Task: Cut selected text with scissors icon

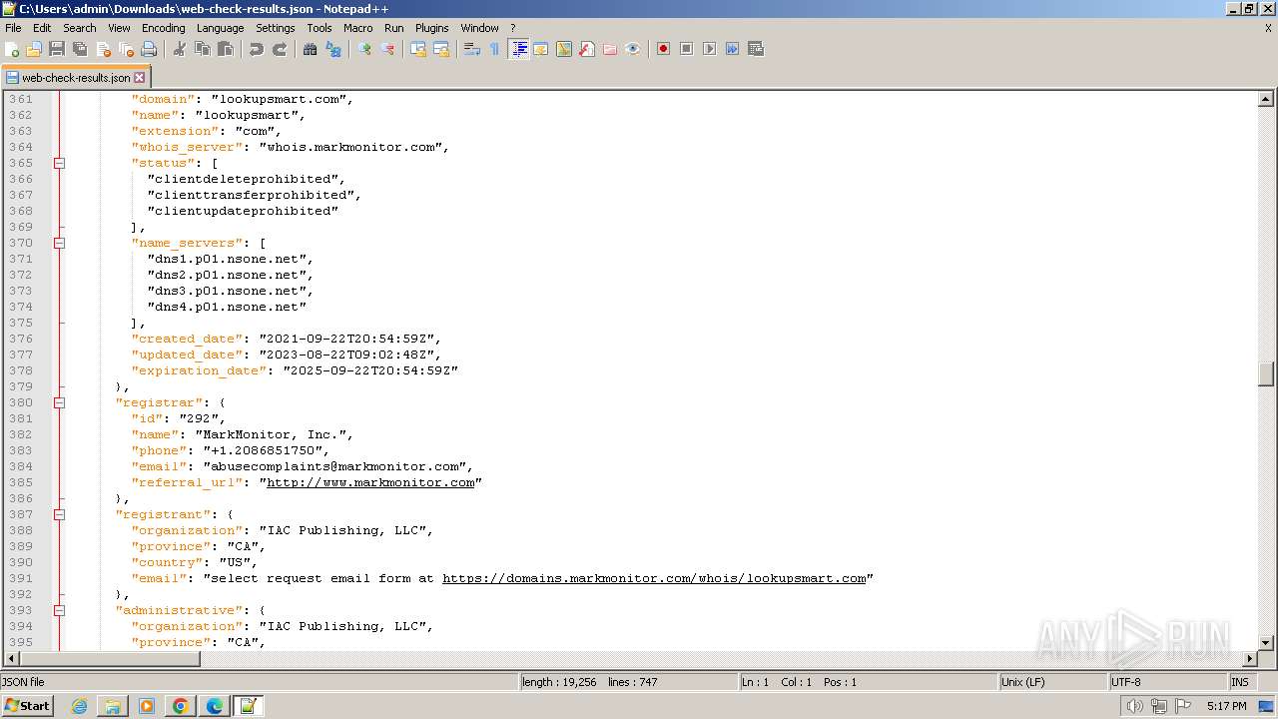Action: 180,49
